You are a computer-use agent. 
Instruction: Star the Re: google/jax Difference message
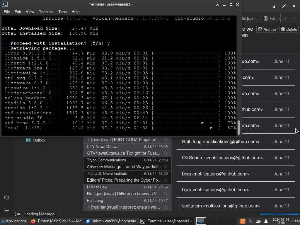(x=166, y=194)
